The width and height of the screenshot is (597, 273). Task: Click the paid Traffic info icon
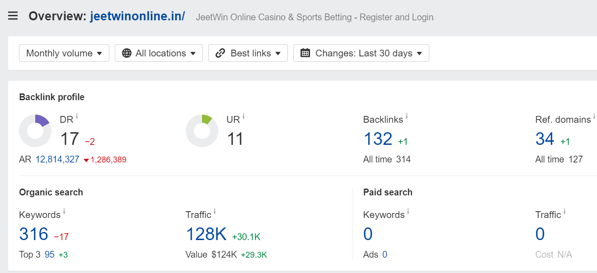pos(564,212)
